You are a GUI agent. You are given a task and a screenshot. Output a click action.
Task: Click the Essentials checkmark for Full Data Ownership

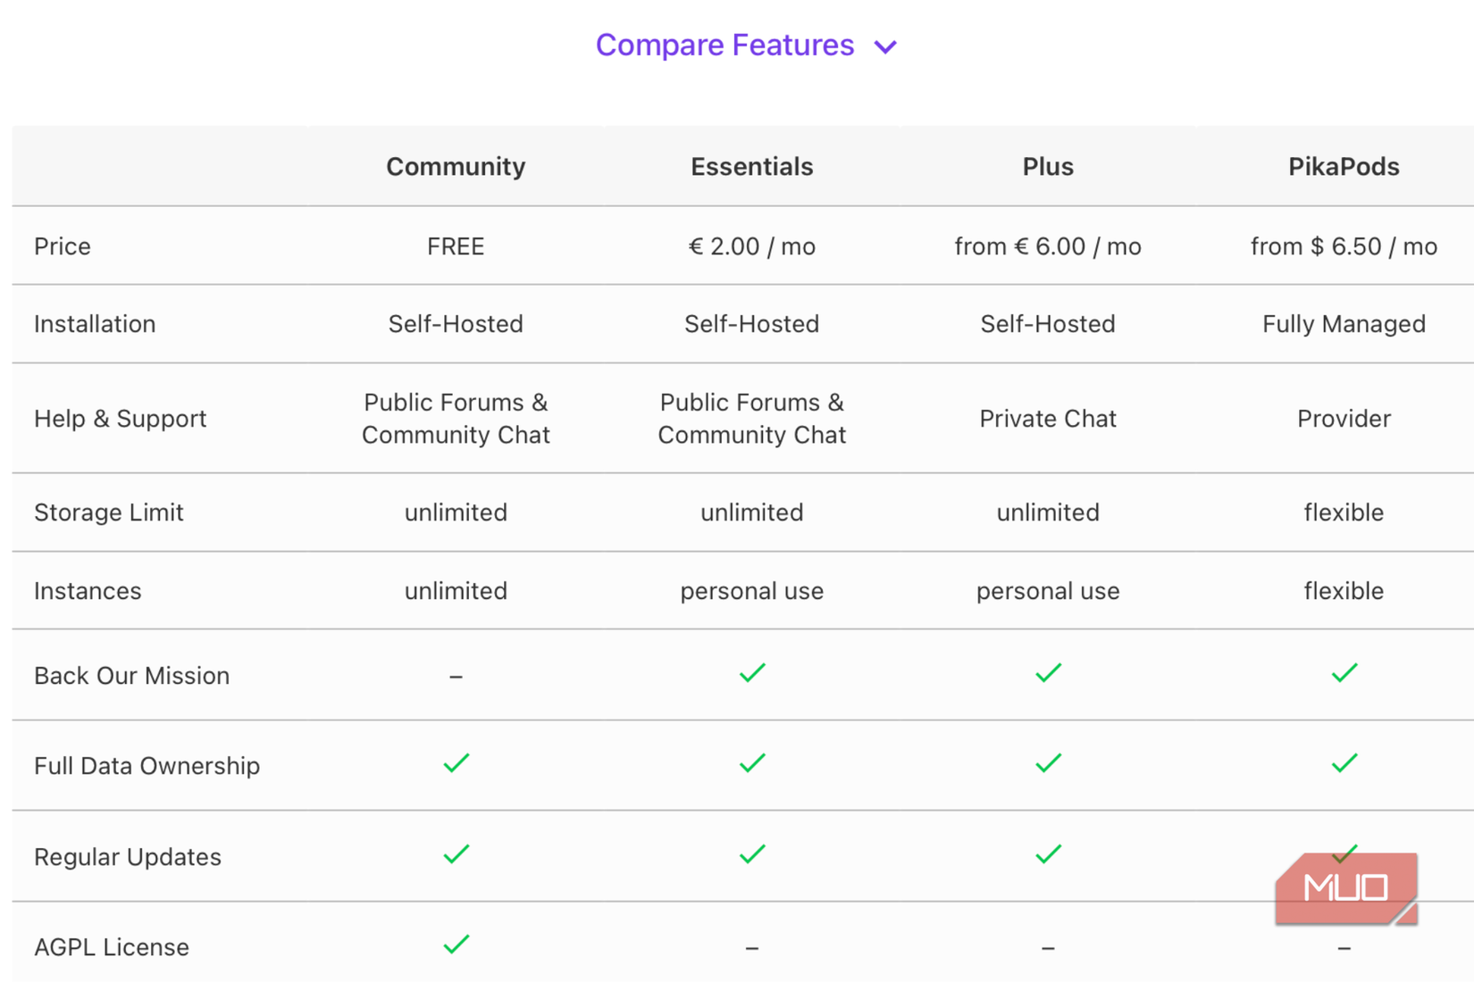[752, 764]
